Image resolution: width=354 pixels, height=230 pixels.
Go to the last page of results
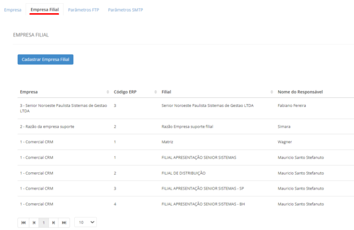click(x=64, y=222)
